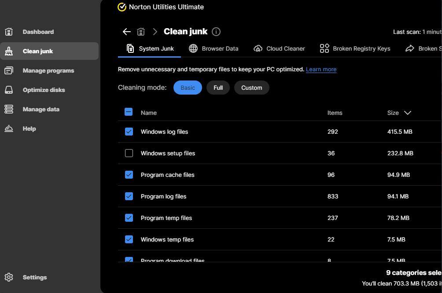Click the Help bell icon
This screenshot has height=293, width=442.
click(9, 128)
